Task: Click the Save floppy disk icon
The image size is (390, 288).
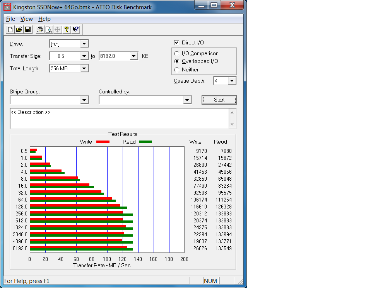Action: [x=28, y=30]
